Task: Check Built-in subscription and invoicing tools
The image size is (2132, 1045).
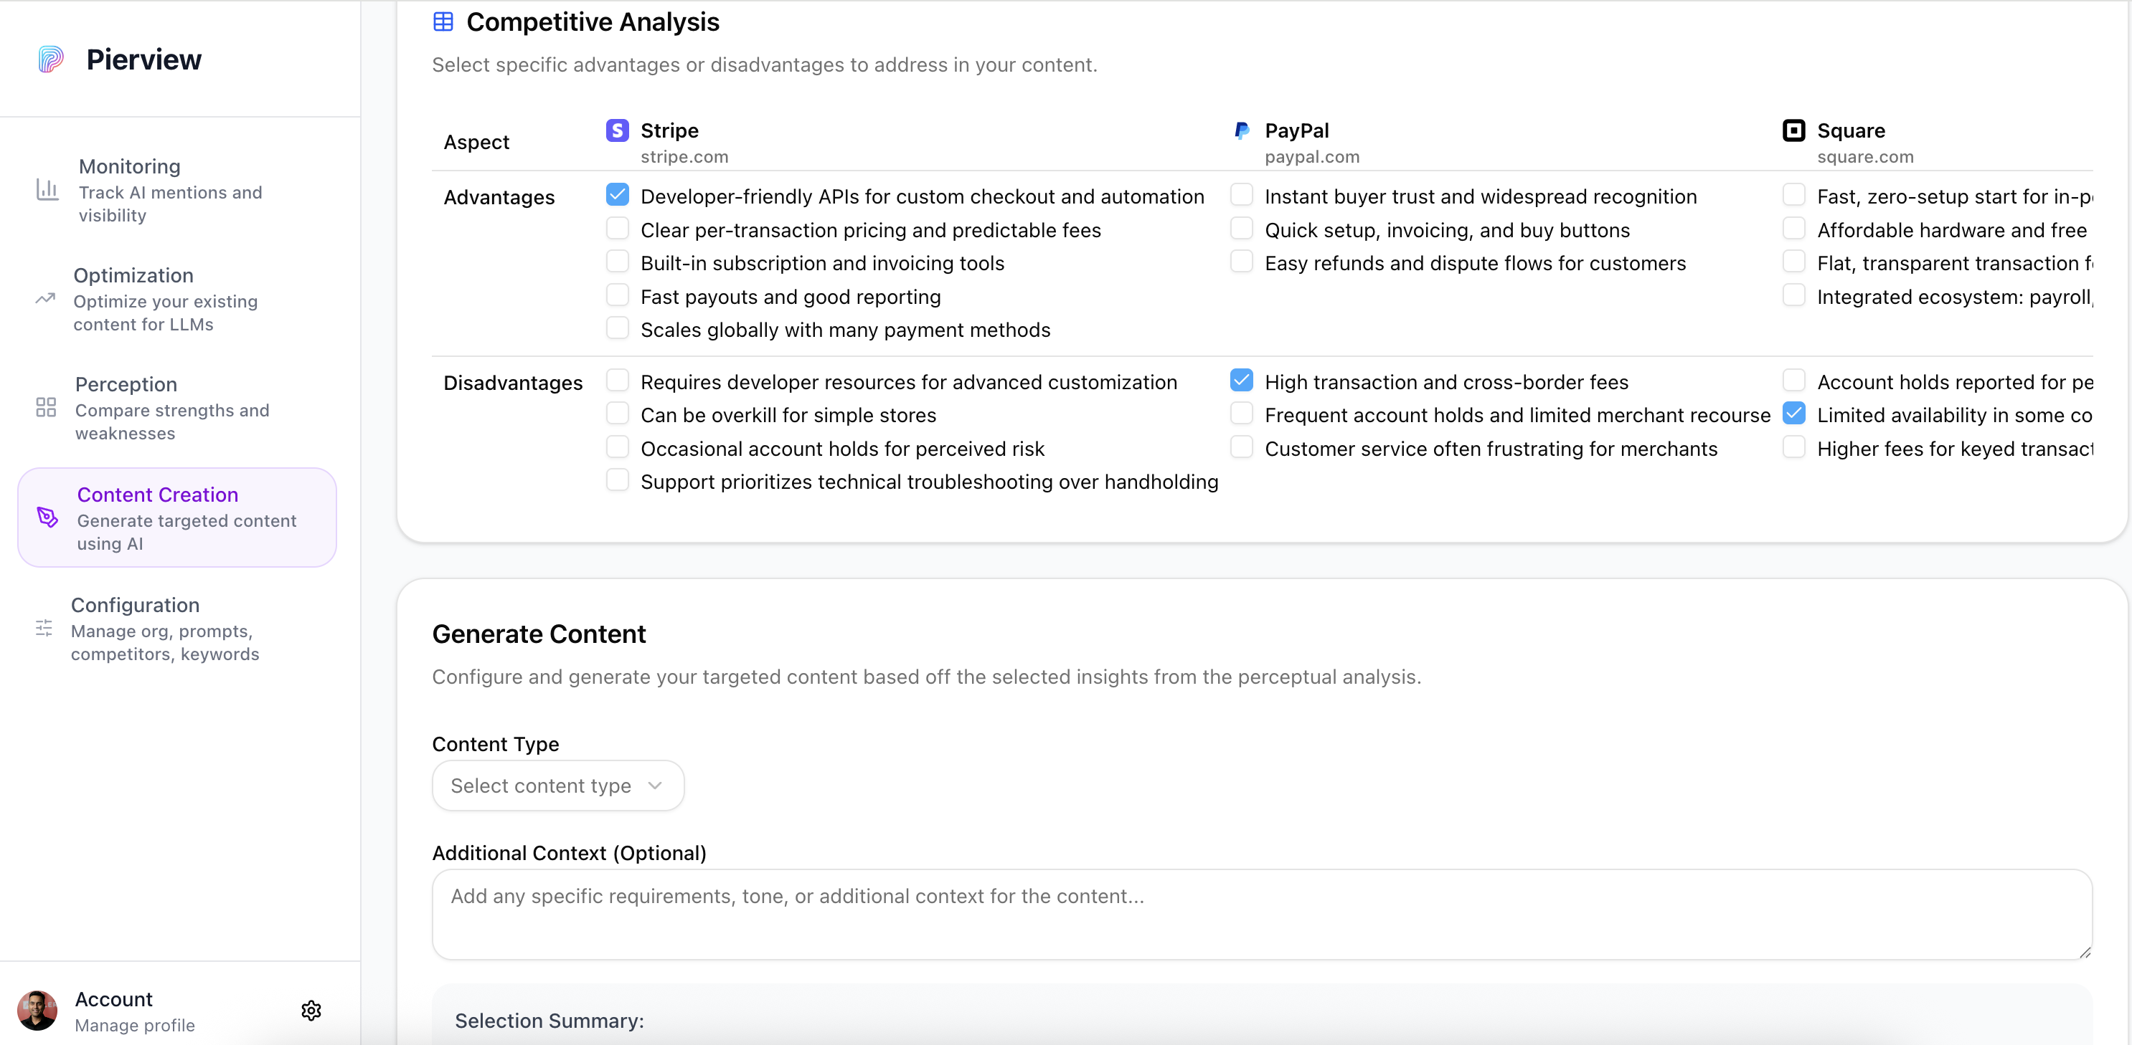Action: [618, 262]
